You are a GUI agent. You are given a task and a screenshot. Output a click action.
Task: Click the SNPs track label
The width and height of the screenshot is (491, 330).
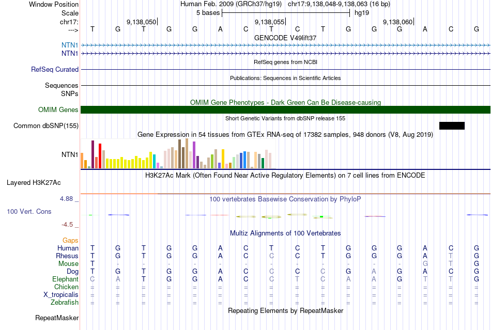pos(70,93)
